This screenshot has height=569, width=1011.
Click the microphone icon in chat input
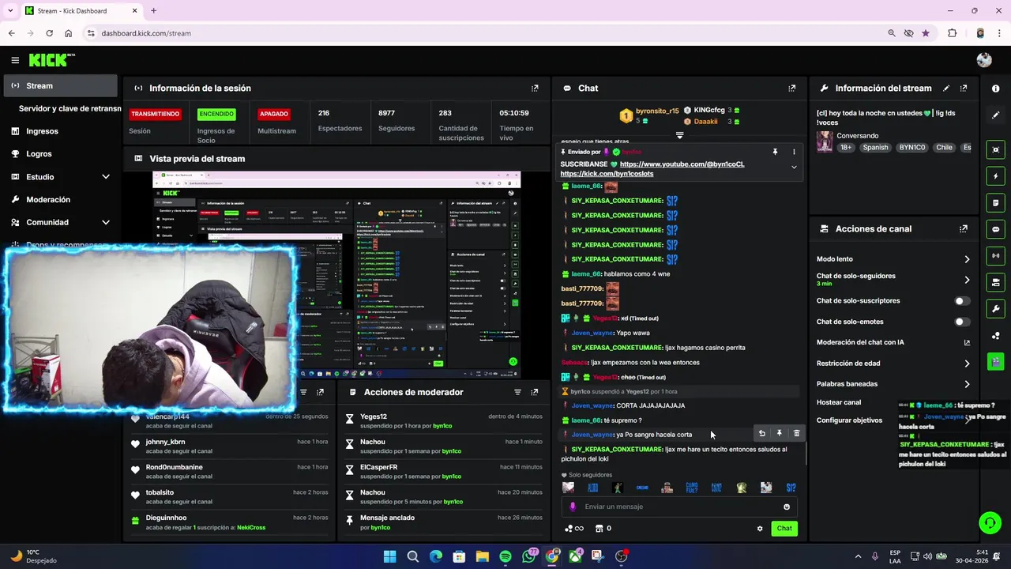[573, 507]
